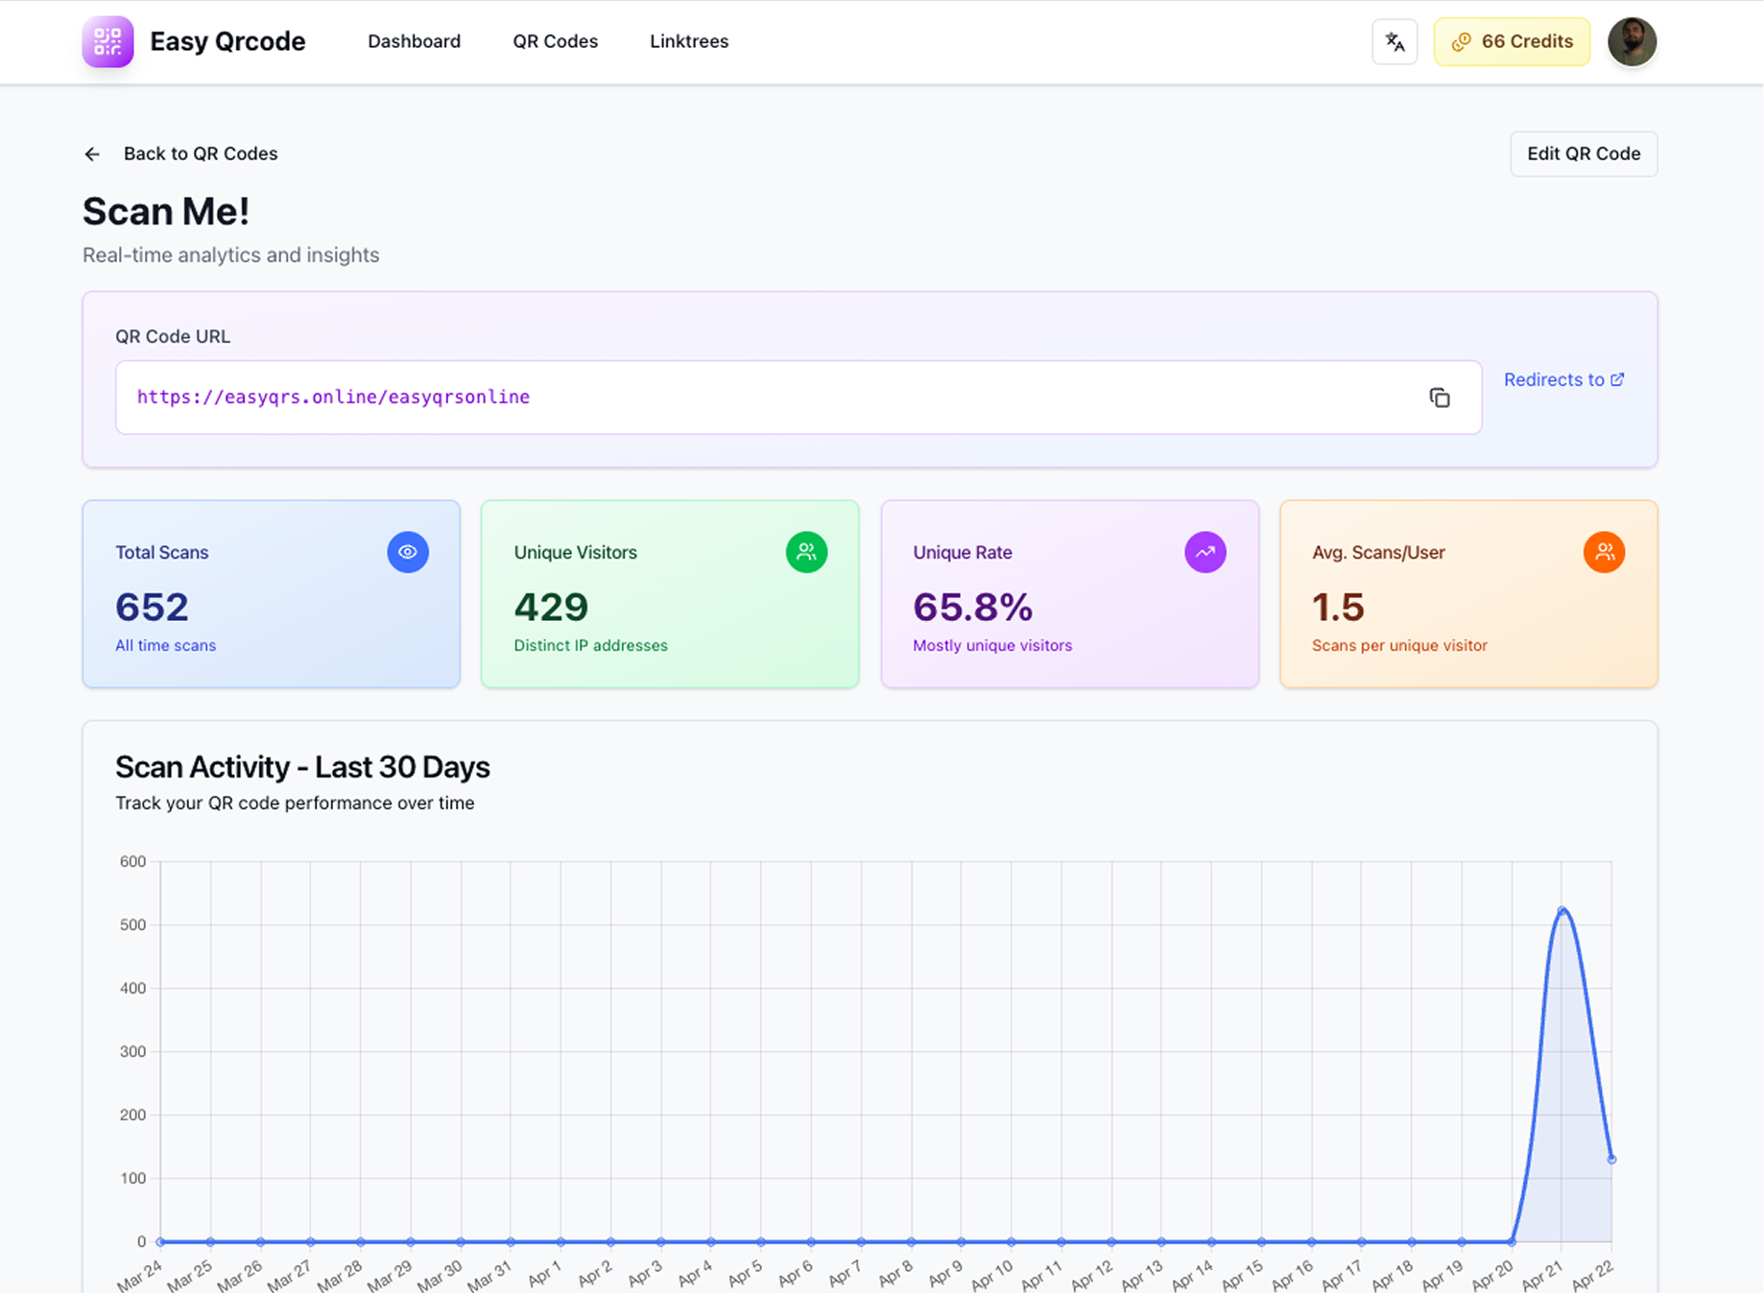The height and width of the screenshot is (1293, 1764).
Task: Click the 1.5 average scans value
Action: (1338, 607)
